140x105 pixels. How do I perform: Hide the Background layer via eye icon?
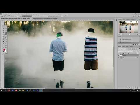pyautogui.click(x=119, y=58)
